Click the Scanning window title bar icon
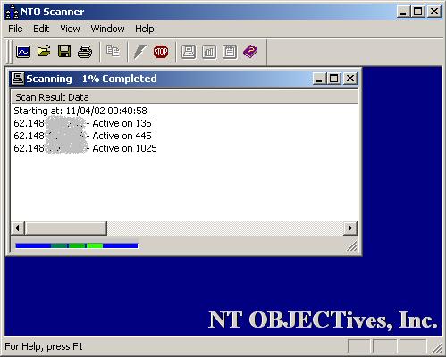 click(x=18, y=79)
